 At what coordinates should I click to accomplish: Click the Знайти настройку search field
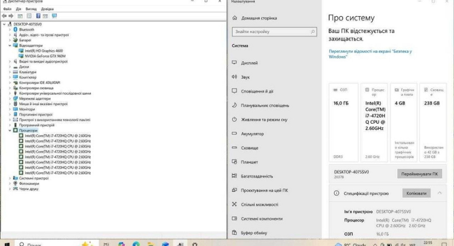(271, 32)
